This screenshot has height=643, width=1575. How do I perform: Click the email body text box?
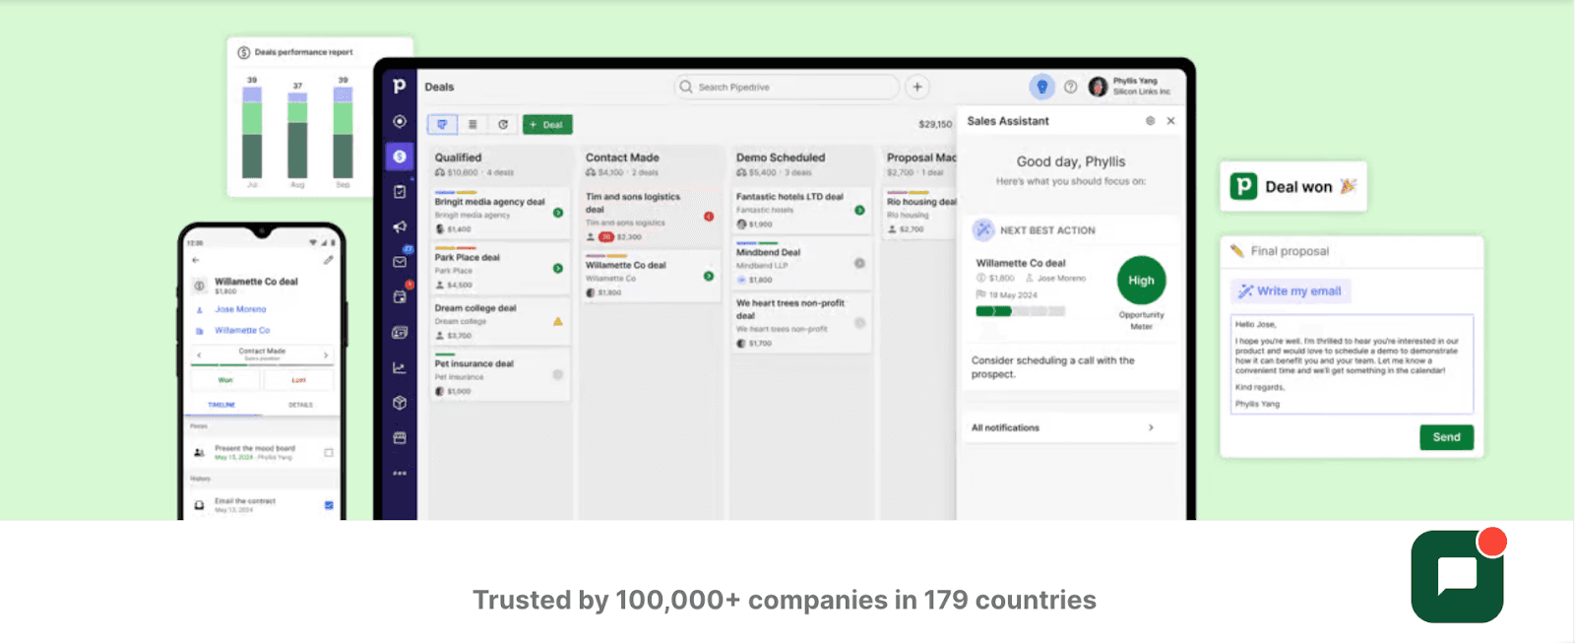(x=1352, y=364)
